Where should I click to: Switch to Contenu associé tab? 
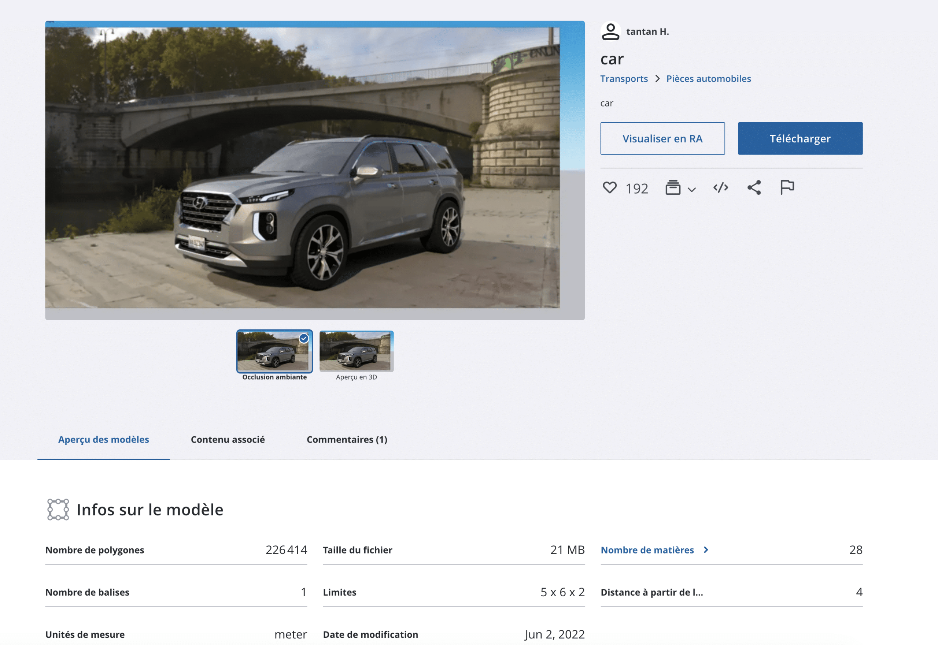[x=228, y=439]
